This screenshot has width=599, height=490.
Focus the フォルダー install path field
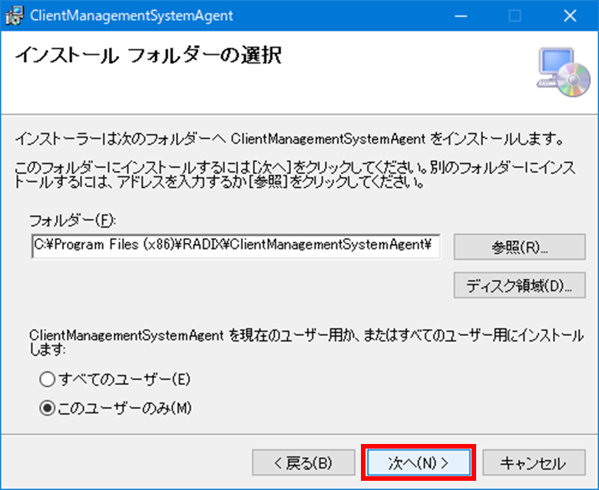236,246
